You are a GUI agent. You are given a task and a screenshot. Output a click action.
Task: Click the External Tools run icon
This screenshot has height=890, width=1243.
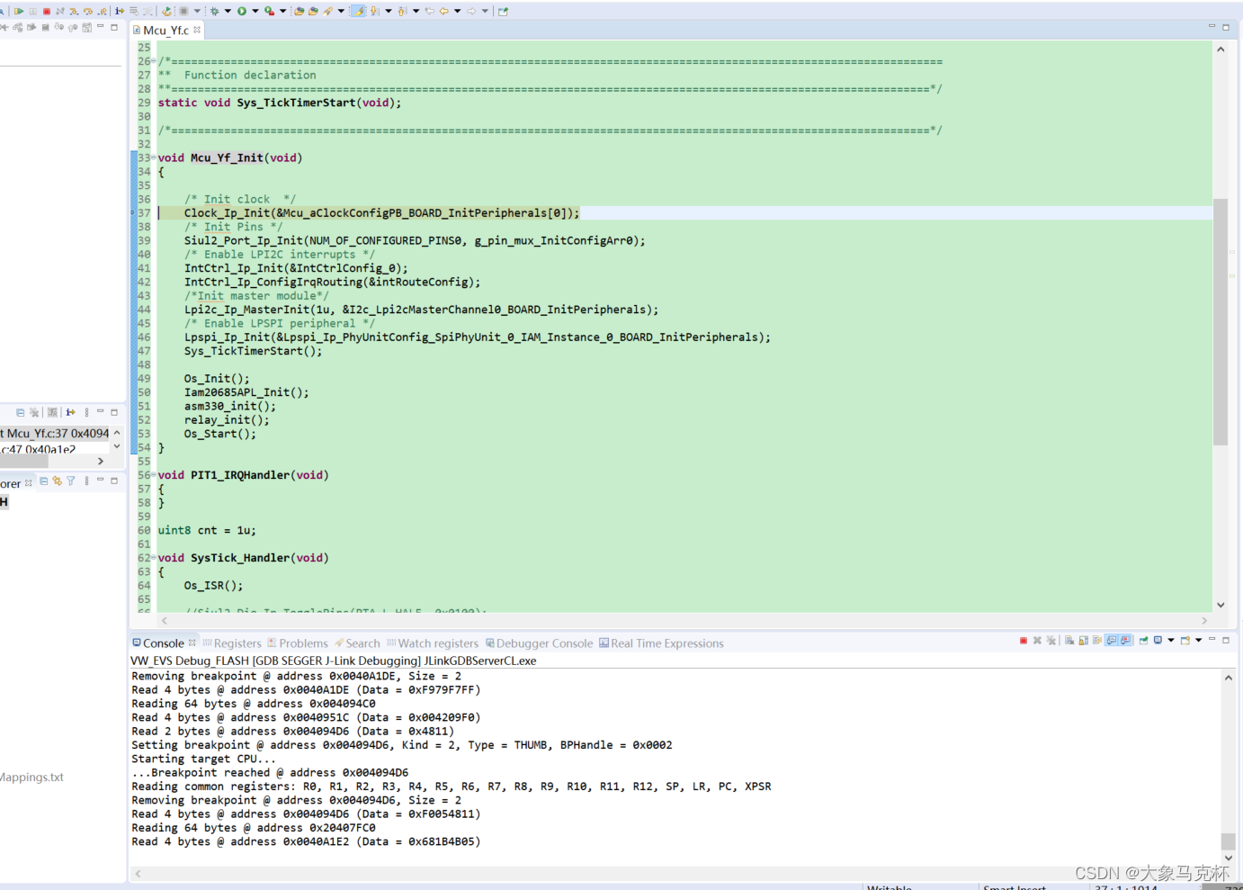pyautogui.click(x=269, y=11)
